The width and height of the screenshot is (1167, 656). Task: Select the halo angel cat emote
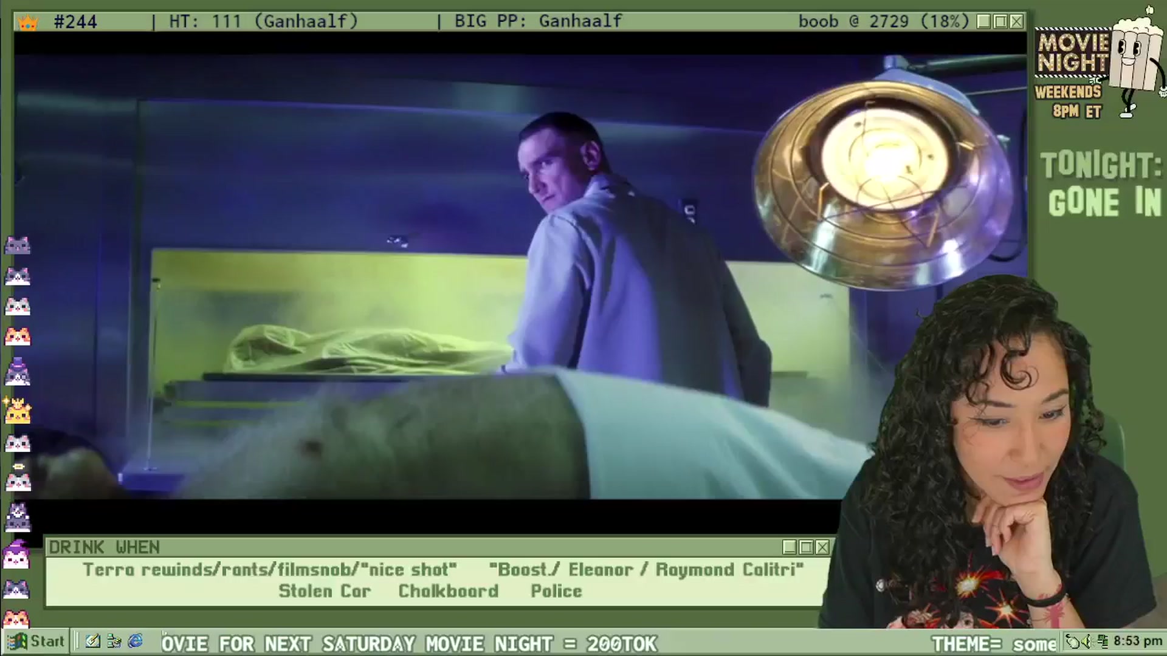click(x=18, y=478)
